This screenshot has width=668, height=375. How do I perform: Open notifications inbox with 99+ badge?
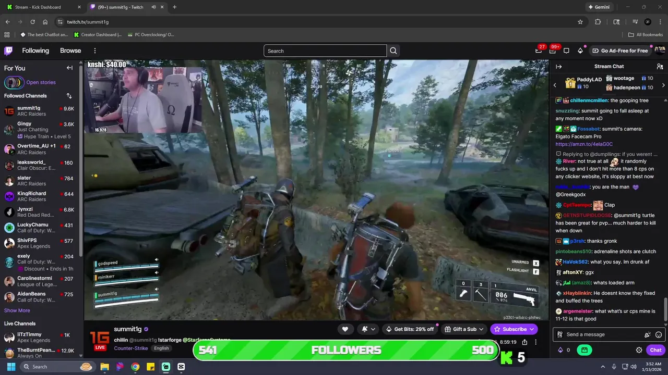coord(552,51)
